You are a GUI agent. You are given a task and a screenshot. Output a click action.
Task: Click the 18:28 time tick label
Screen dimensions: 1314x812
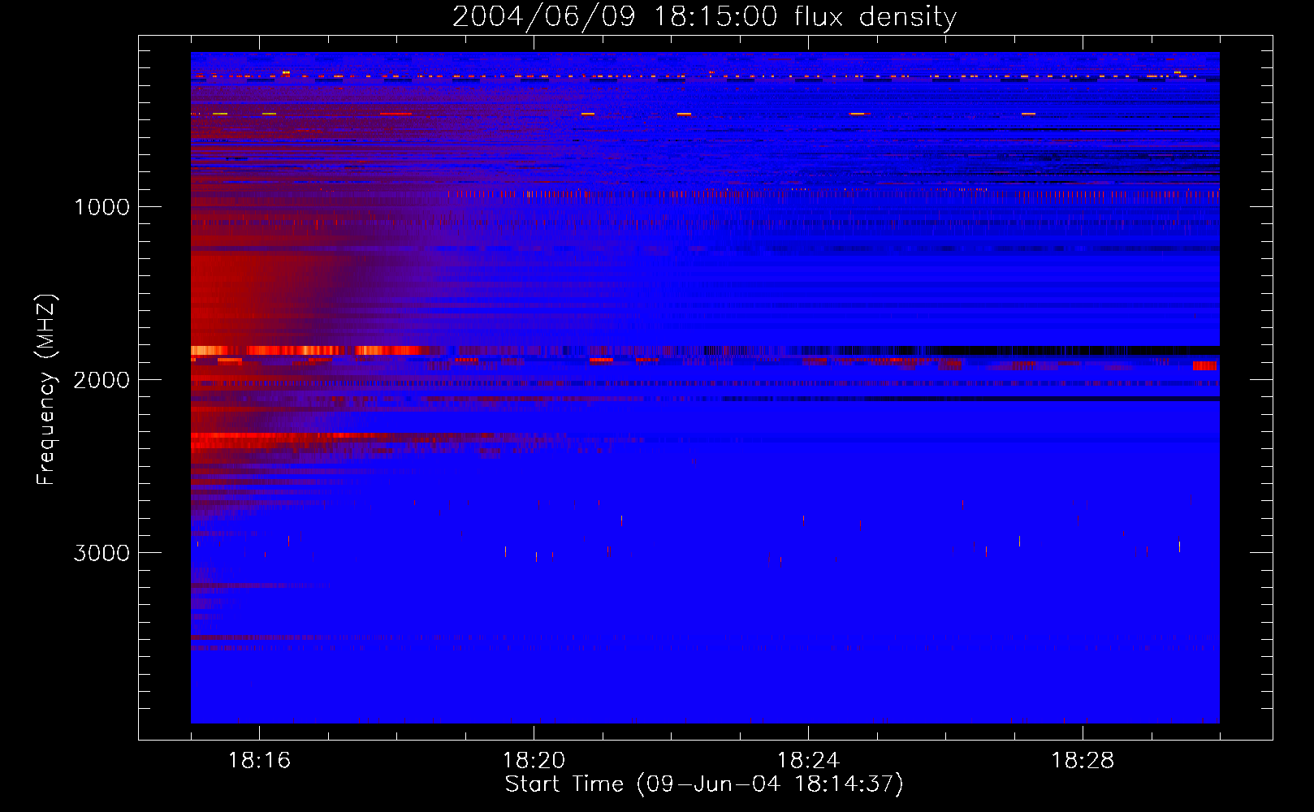1083,761
